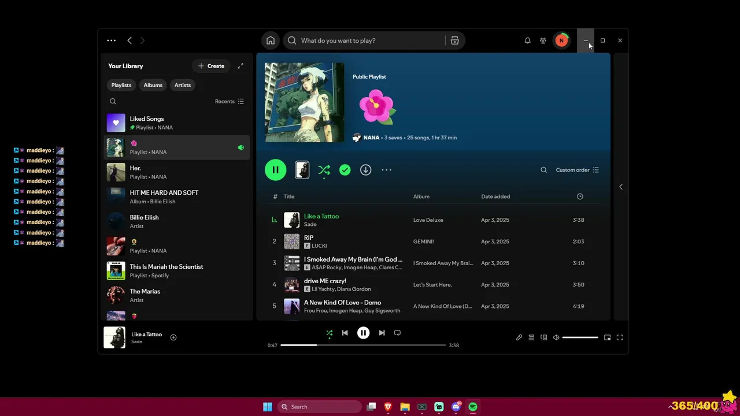Screen dimensions: 740x416
Task: Pause playback in the bottom player bar
Action: (x=363, y=333)
